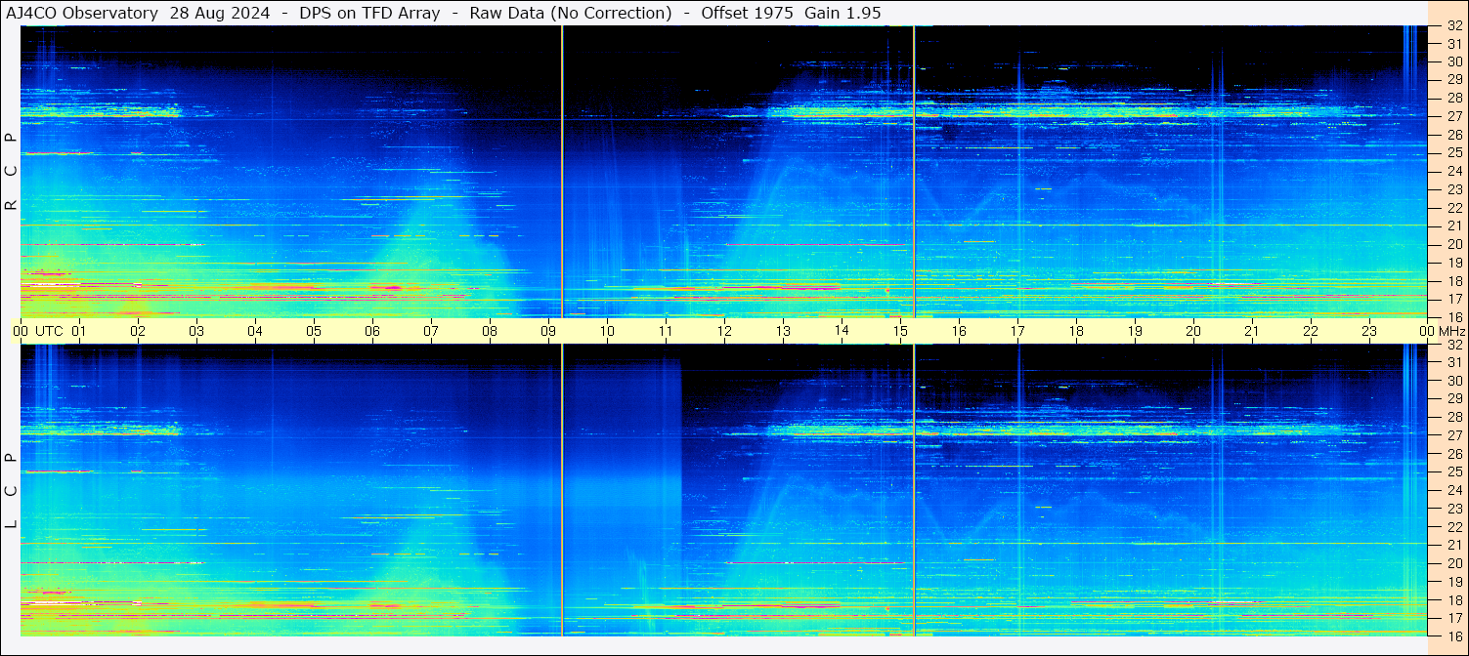Click frequency label "29" on LCP panel scale
Image resolution: width=1469 pixels, height=656 pixels.
point(1453,399)
